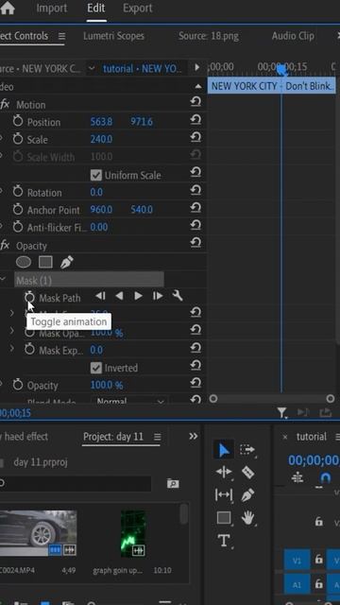The image size is (340, 605).
Task: Click the right zoom scrollbar handle
Action: 331,399
